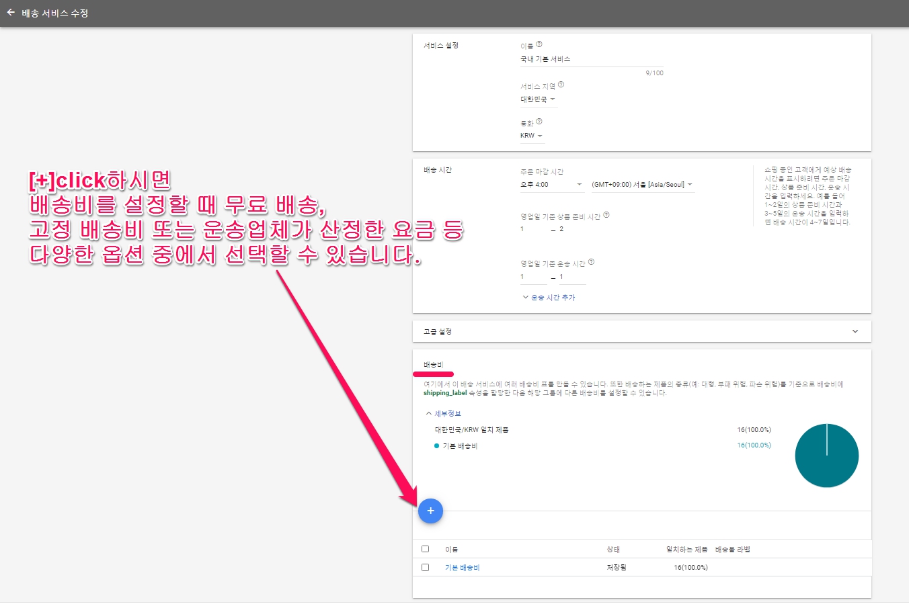Viewport: 909px width, 604px height.
Task: Click the 배송 서비스 수정 page title
Action: 54,13
